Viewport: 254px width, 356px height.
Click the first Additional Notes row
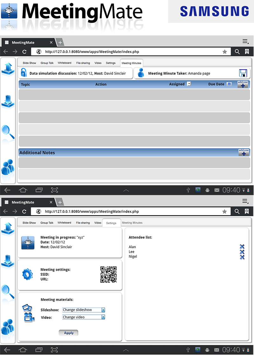[134, 163]
